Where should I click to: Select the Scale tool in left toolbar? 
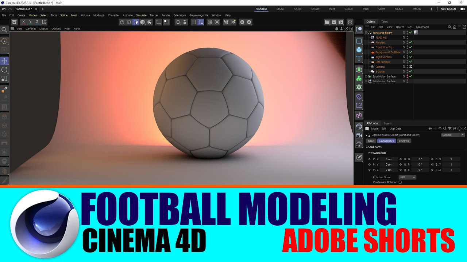click(x=4, y=78)
